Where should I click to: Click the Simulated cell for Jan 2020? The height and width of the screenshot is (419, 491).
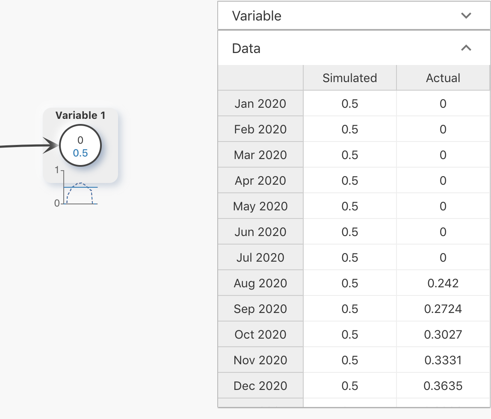click(350, 103)
